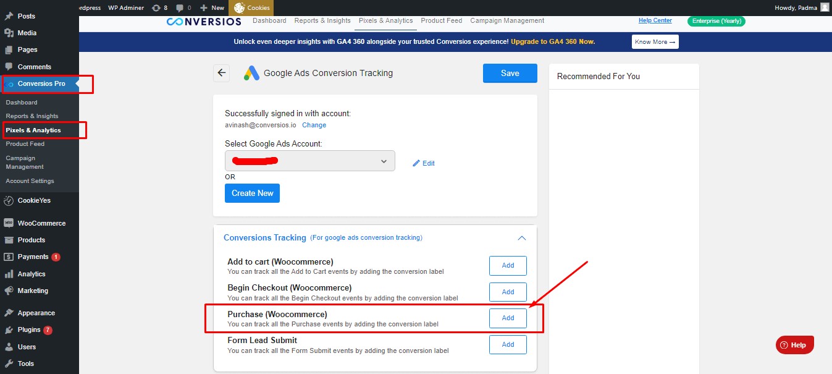Click Upgrade to GA4 360 Now link
The height and width of the screenshot is (374, 832).
point(553,42)
